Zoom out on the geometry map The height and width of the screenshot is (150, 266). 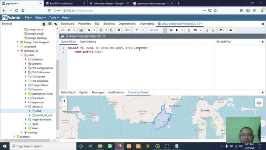coord(64,107)
